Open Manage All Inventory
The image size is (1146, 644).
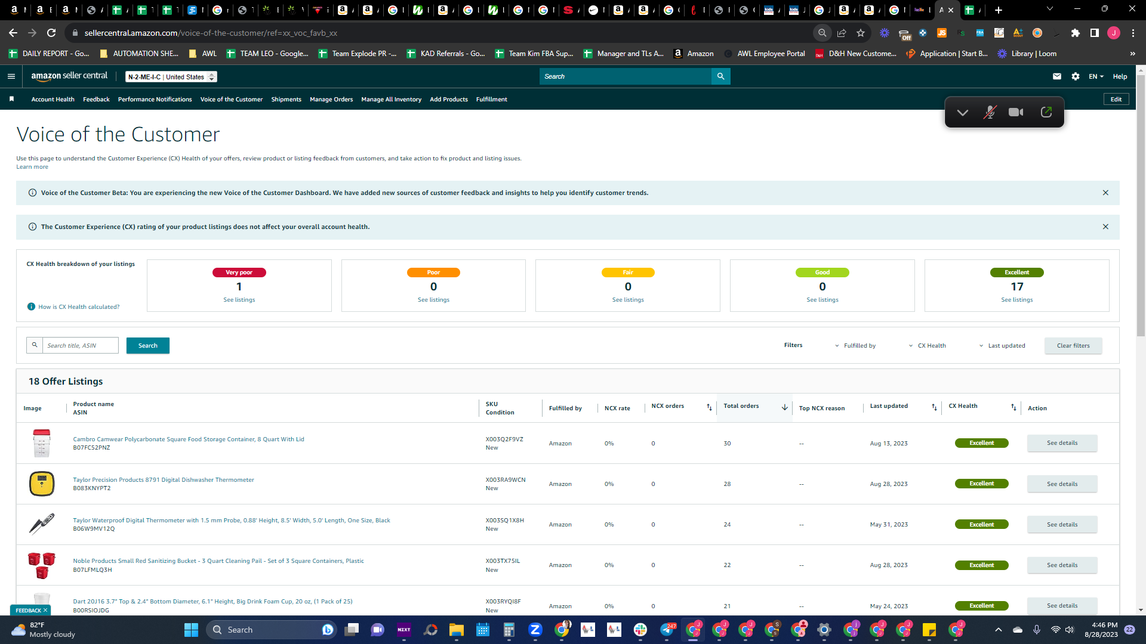point(391,100)
